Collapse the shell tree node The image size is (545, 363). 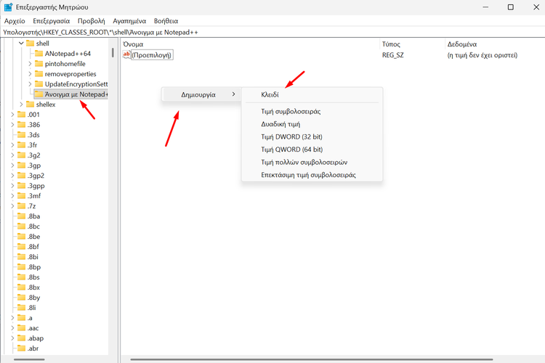coord(20,44)
